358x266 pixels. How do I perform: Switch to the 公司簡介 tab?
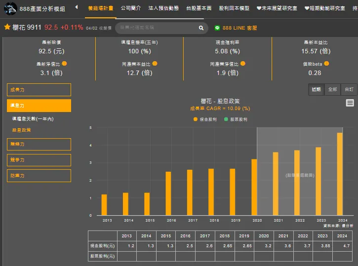(131, 8)
